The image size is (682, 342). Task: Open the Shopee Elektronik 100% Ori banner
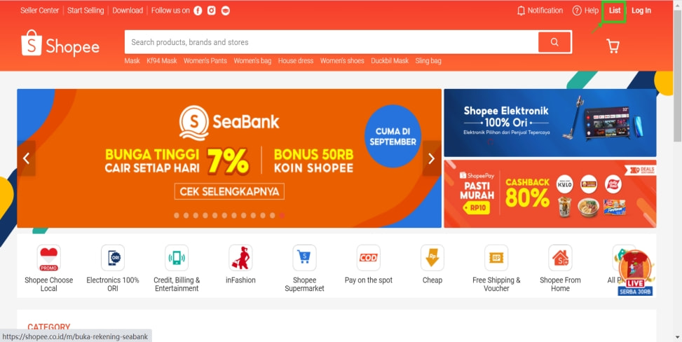click(x=550, y=123)
